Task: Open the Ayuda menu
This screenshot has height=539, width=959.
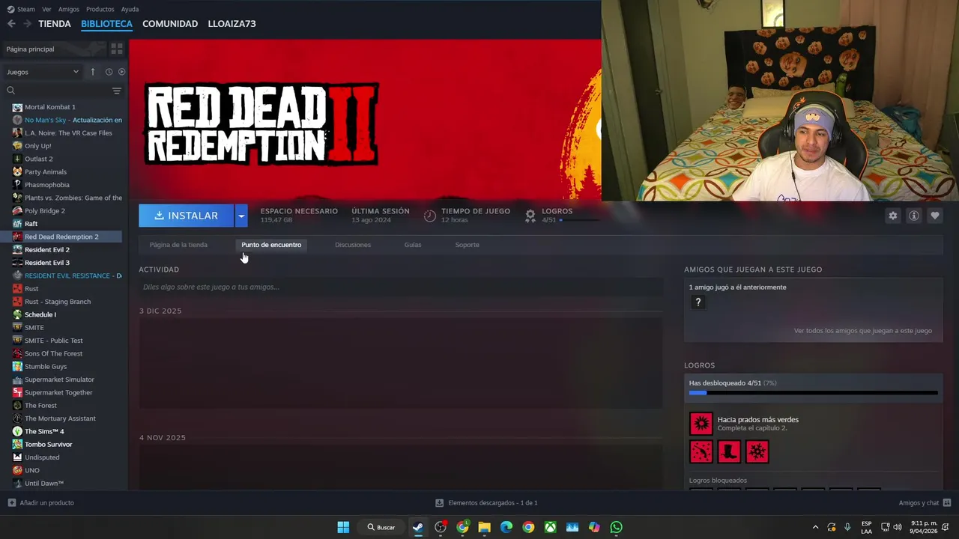Action: pyautogui.click(x=130, y=9)
